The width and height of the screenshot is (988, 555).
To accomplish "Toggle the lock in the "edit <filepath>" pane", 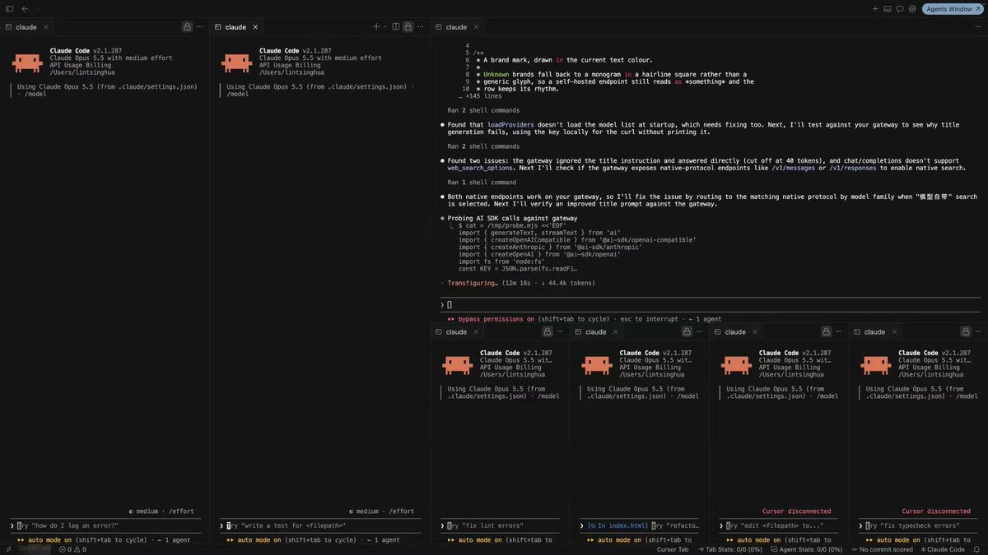I will (826, 331).
